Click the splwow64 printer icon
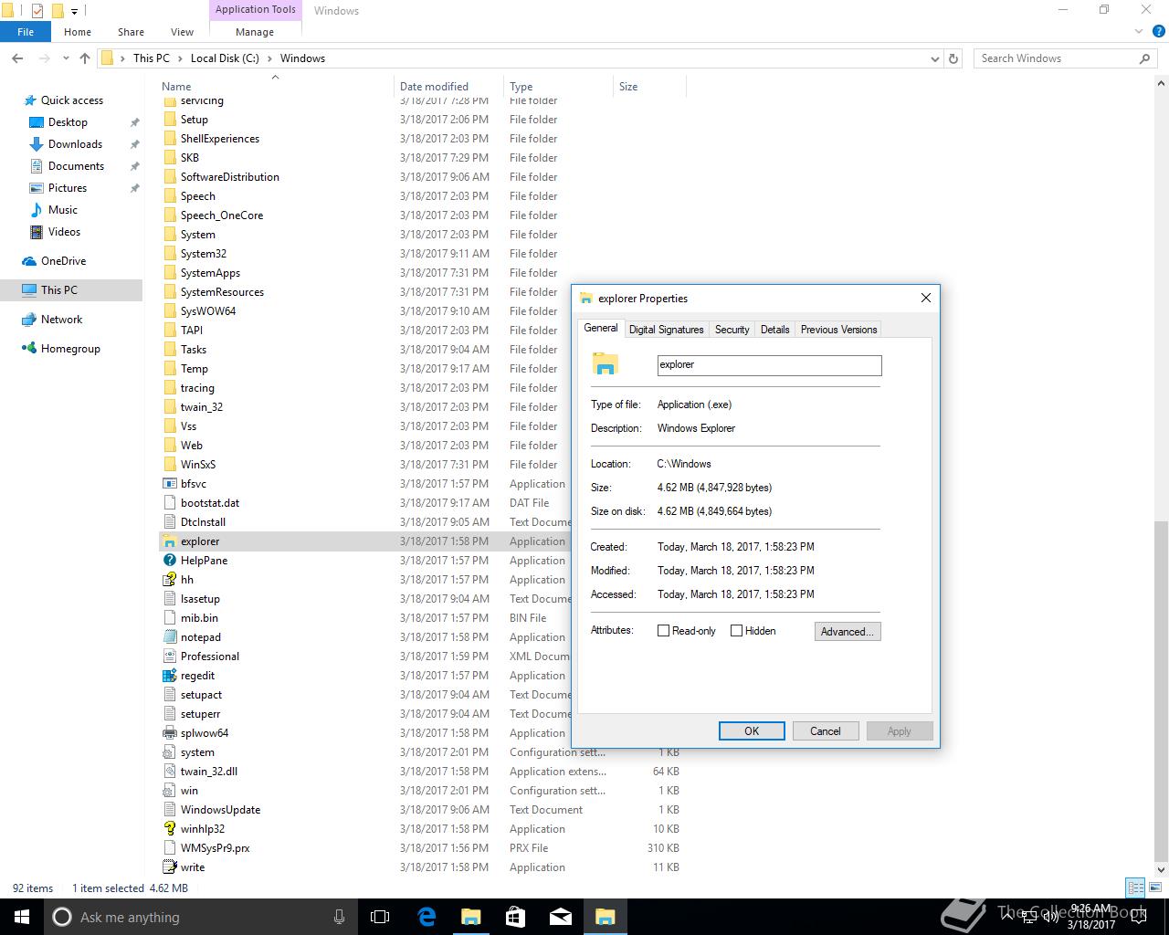The width and height of the screenshot is (1169, 935). pos(169,733)
